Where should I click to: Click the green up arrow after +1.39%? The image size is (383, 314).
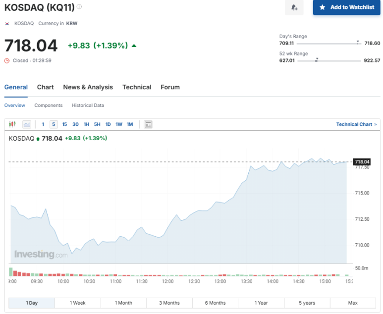click(134, 46)
